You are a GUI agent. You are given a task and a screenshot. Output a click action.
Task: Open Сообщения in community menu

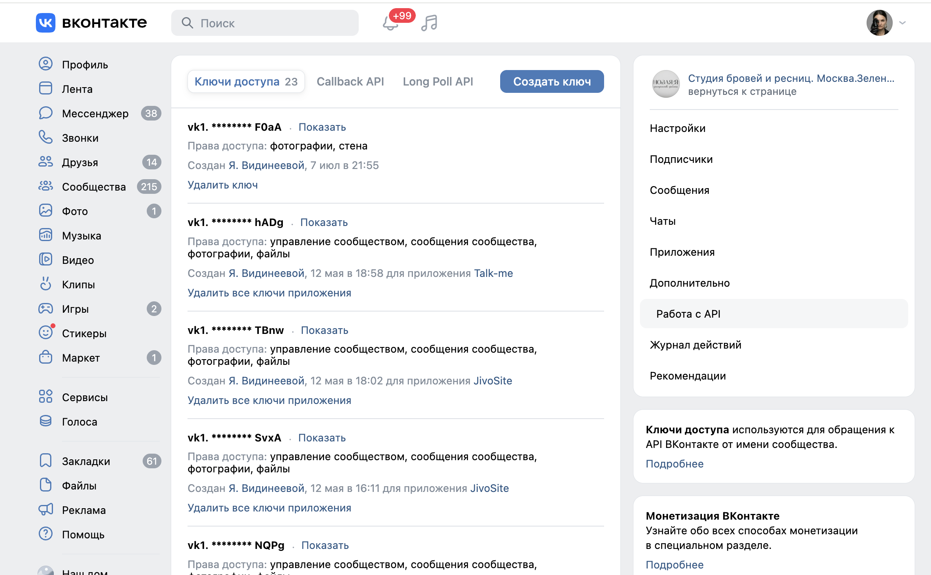(679, 190)
